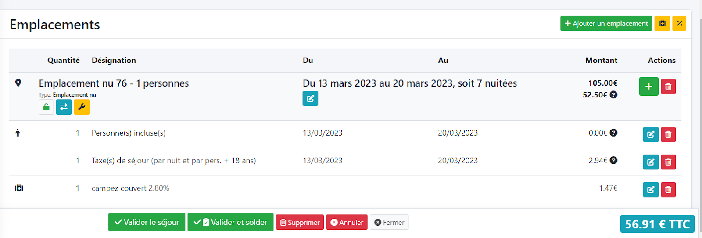Click the yellow wrench icon
702x238 pixels.
point(82,107)
